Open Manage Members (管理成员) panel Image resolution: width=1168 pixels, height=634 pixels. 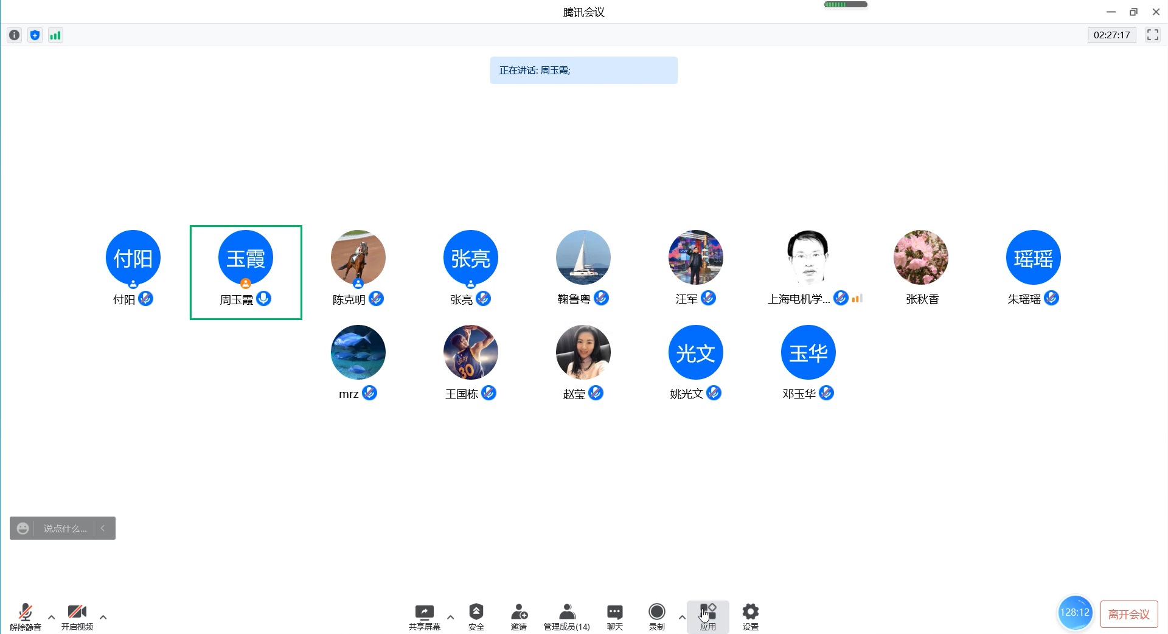[x=566, y=616]
